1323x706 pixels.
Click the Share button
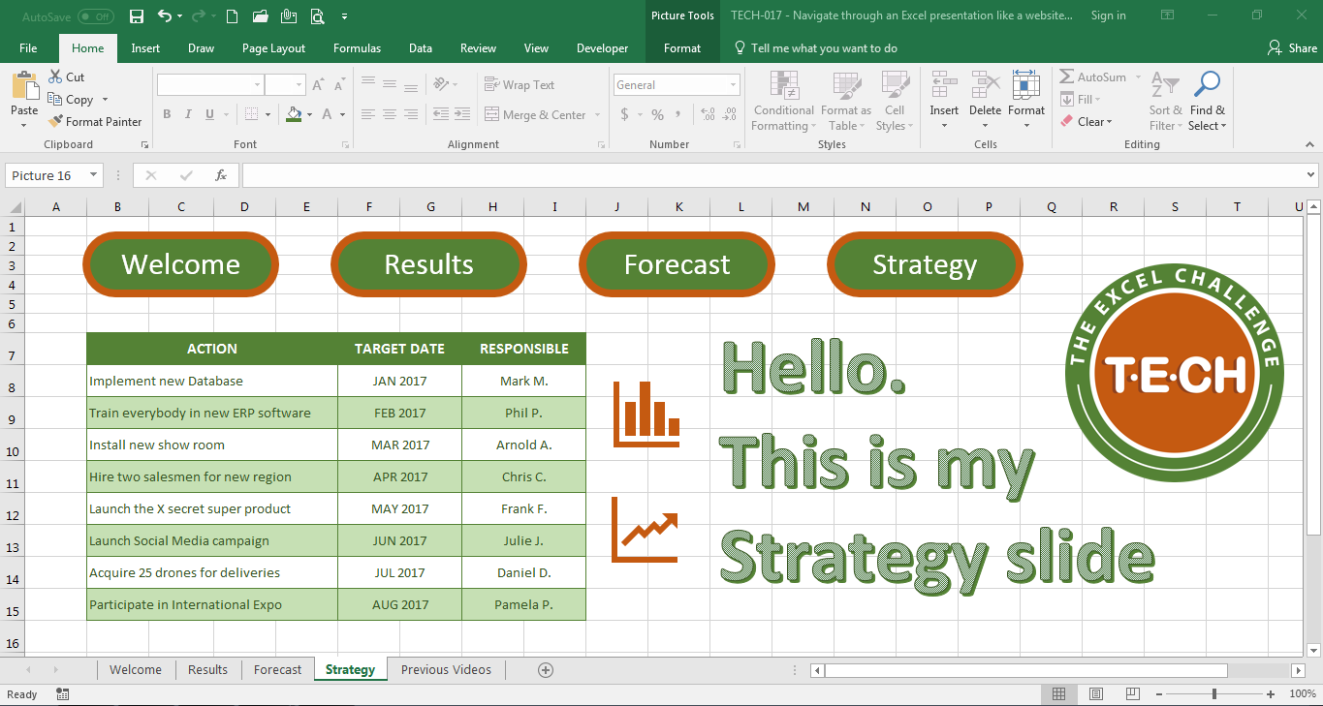(x=1292, y=48)
